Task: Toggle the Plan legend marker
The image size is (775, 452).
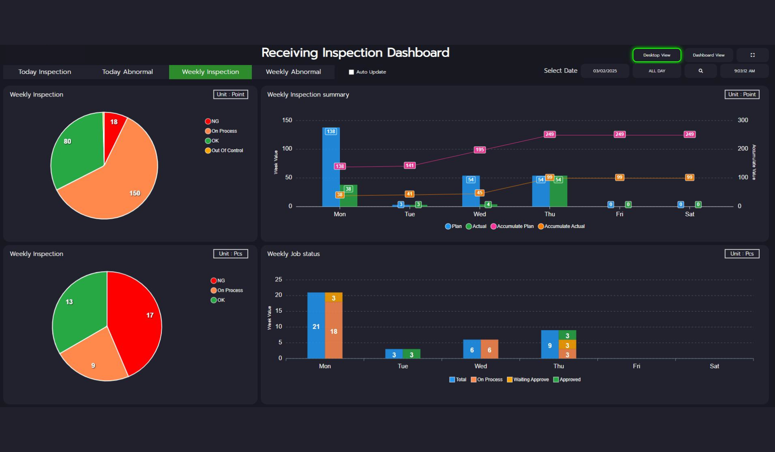Action: [448, 226]
